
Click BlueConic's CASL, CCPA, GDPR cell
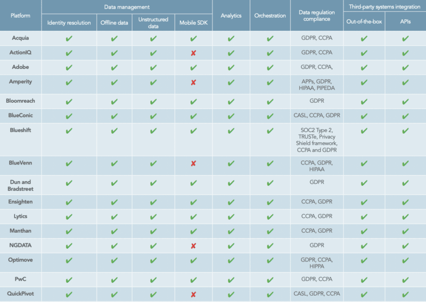(317, 115)
